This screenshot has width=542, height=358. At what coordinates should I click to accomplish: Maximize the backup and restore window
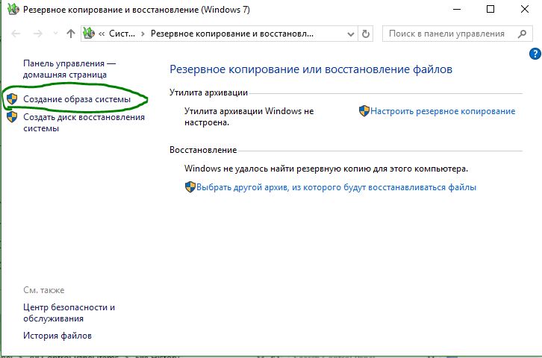point(490,9)
